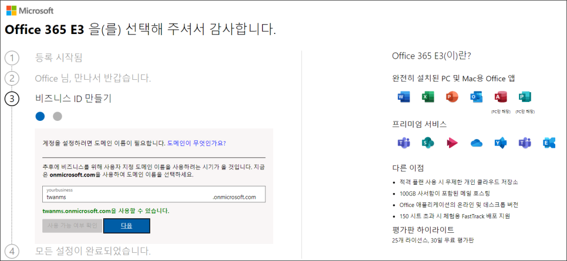Click the green twanms.onmicrosoft.com availability message
The width and height of the screenshot is (567, 261).
[x=106, y=211]
